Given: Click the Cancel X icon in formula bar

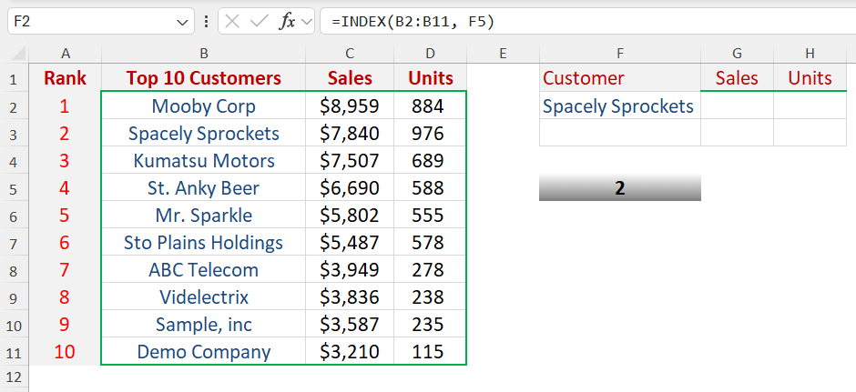Looking at the screenshot, I should pos(233,21).
